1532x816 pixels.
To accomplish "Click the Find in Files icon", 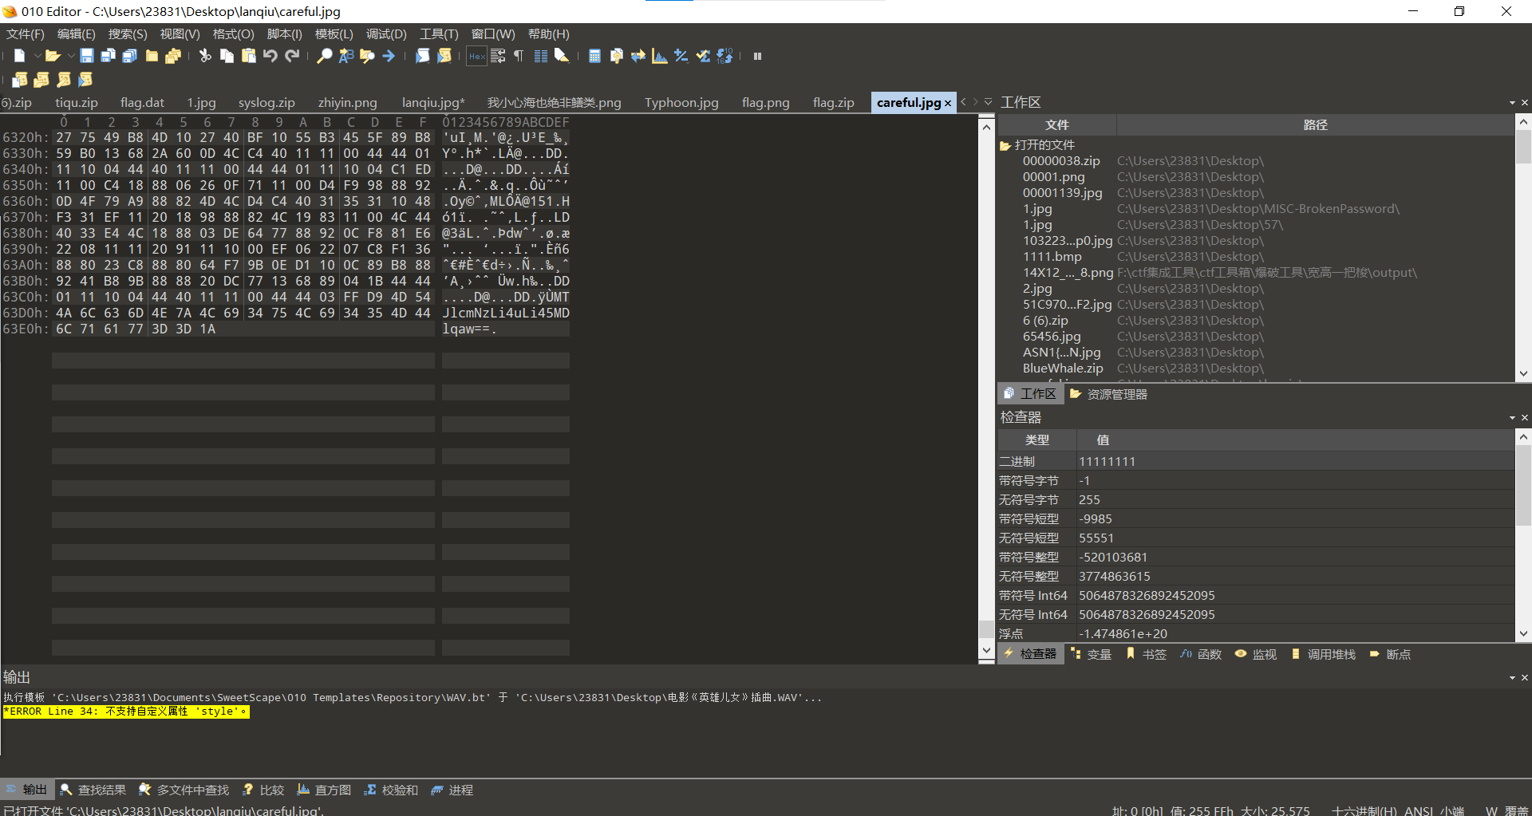I will click(367, 56).
